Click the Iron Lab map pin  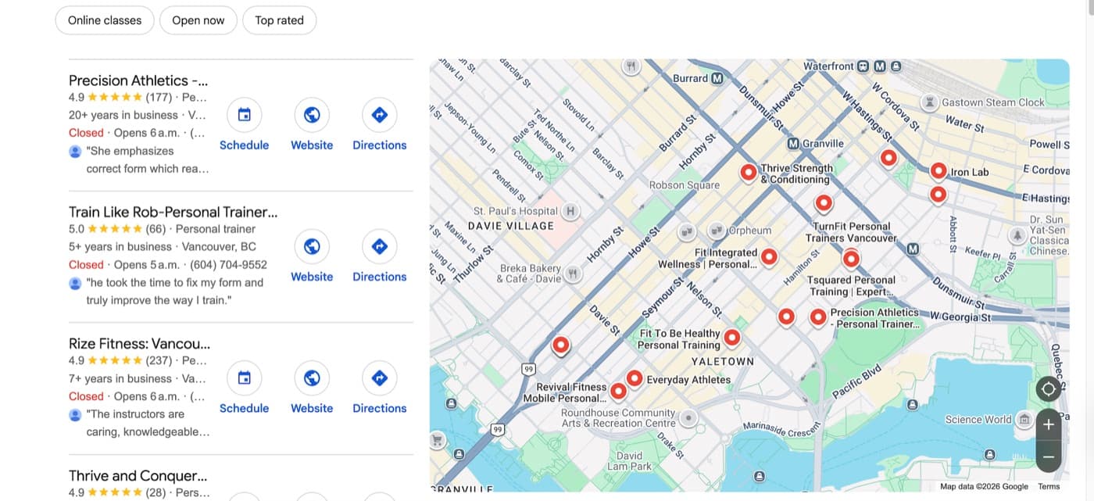938,170
